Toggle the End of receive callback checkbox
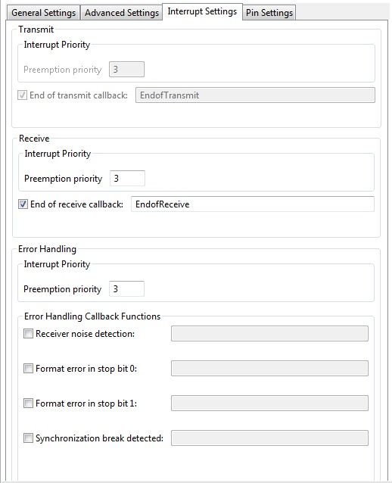The height and width of the screenshot is (483, 392). click(23, 204)
